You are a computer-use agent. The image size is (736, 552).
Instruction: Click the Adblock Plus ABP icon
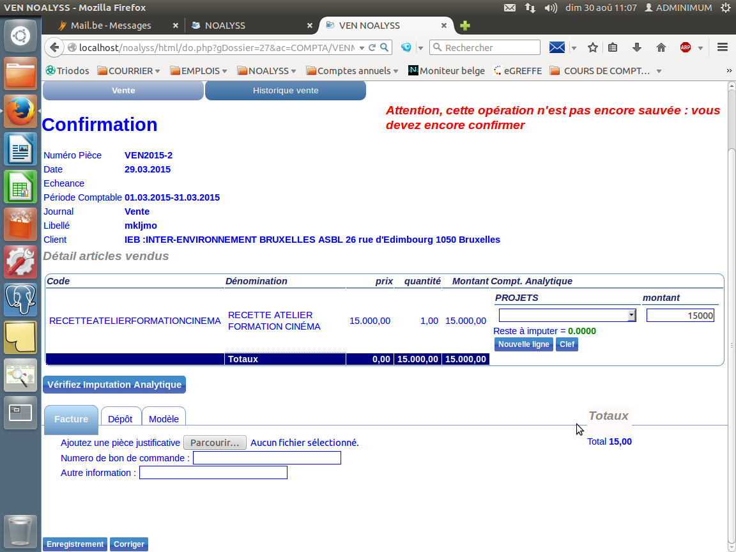[686, 47]
